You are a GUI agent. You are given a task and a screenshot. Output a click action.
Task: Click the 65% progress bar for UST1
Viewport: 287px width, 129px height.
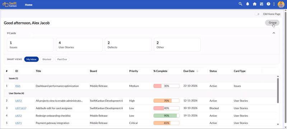166,123
